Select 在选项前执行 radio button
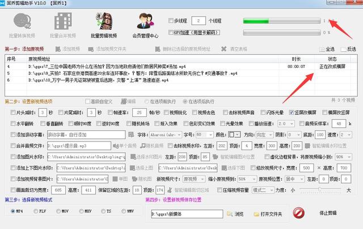The height and width of the screenshot is (229, 363). (146, 101)
